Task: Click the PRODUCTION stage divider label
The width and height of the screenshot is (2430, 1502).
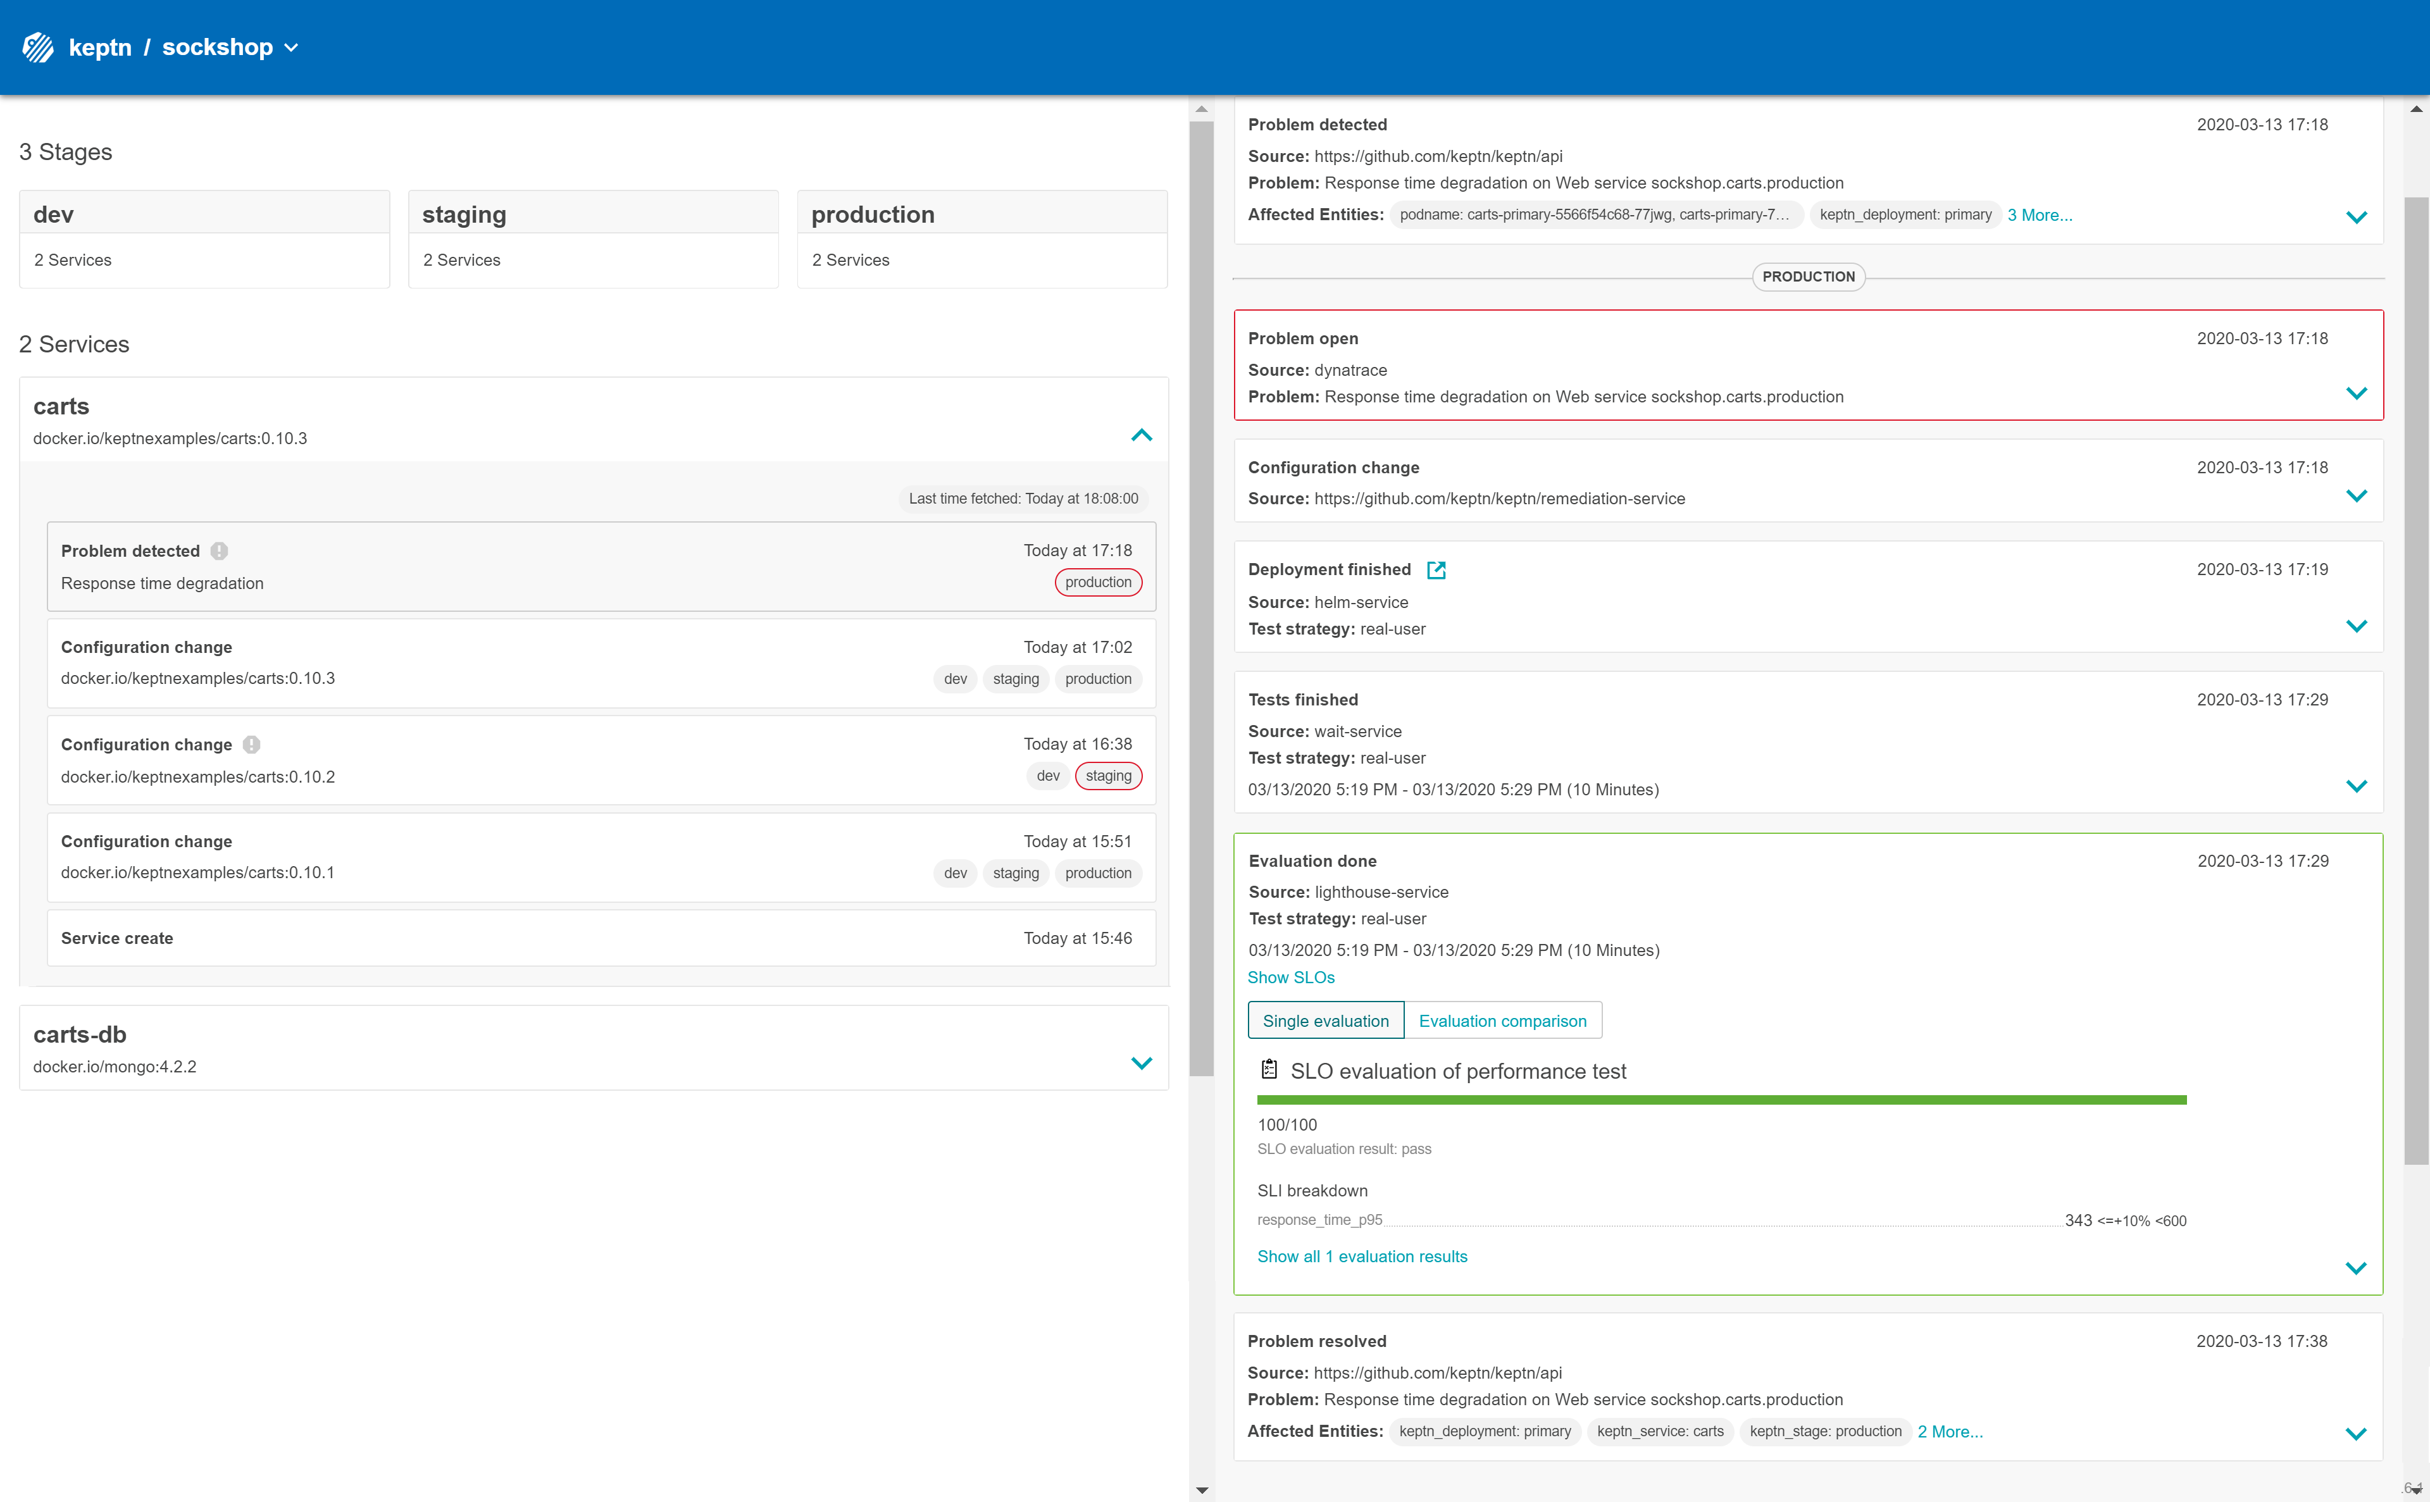Action: click(x=1808, y=277)
